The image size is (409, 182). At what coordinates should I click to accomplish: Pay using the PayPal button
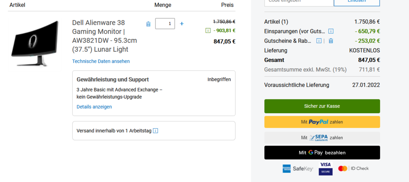pos(322,122)
